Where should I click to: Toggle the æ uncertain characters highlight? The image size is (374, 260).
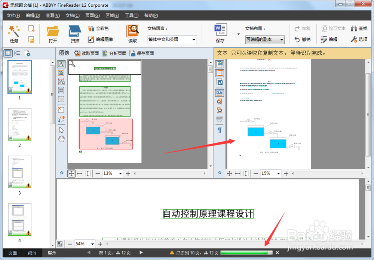pyautogui.click(x=220, y=93)
